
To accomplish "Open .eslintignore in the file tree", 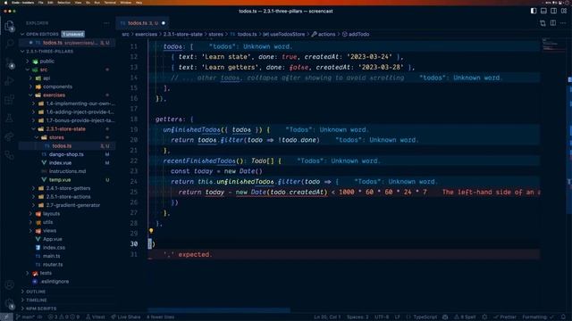I will pyautogui.click(x=55, y=282).
